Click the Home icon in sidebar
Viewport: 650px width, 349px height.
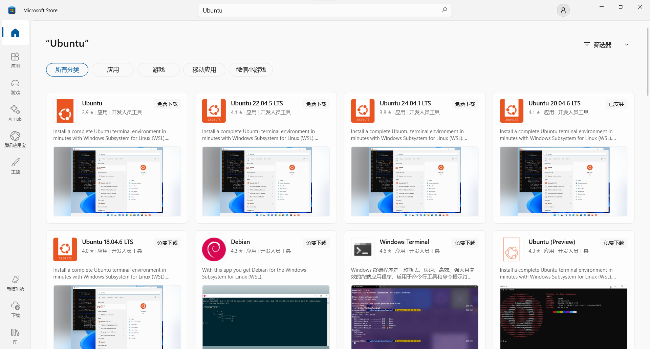tap(15, 33)
